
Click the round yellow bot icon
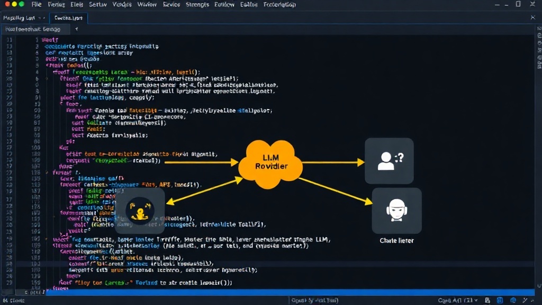pos(140,211)
